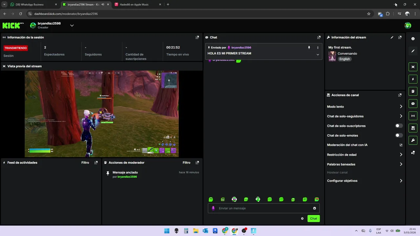The image size is (420, 236).
Task: Pop out the Información de la sesión panel
Action: (x=197, y=37)
